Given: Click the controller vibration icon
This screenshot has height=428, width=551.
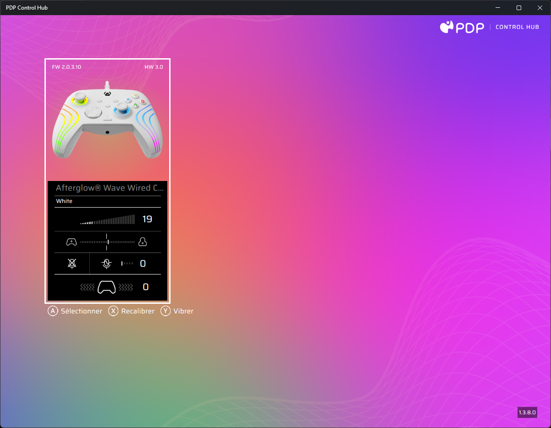Looking at the screenshot, I should pos(107,287).
